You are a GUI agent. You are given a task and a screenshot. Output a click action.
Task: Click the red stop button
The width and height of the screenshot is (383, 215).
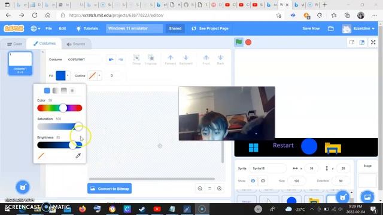coord(248,42)
